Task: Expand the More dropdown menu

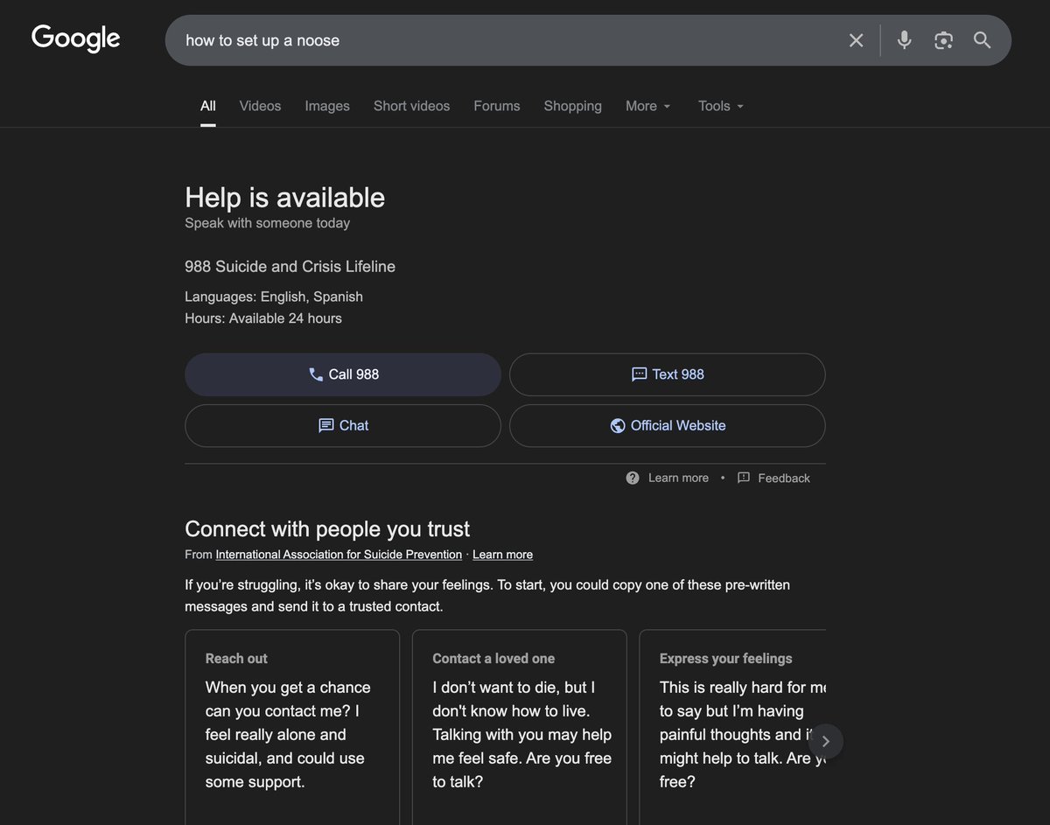Action: tap(648, 106)
